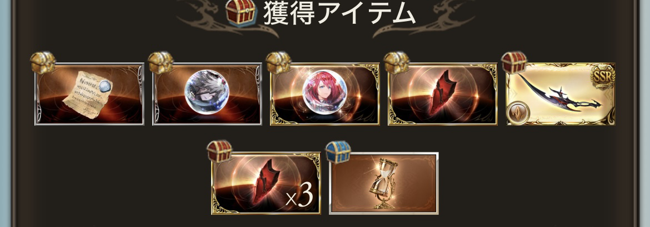Image resolution: width=650 pixels, height=227 pixels.
Task: Select the red crystal shard x3 item
Action: (x=266, y=183)
